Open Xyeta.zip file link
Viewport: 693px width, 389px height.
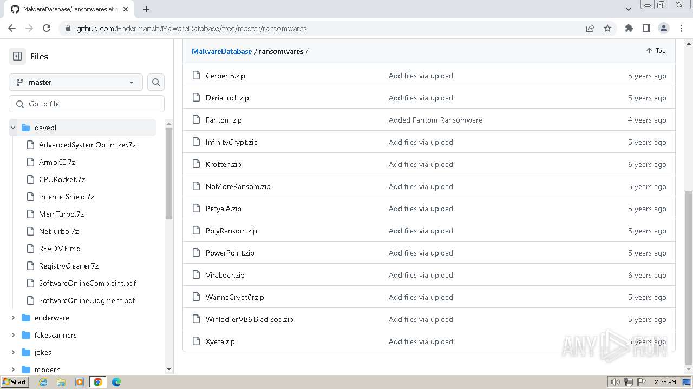point(220,341)
